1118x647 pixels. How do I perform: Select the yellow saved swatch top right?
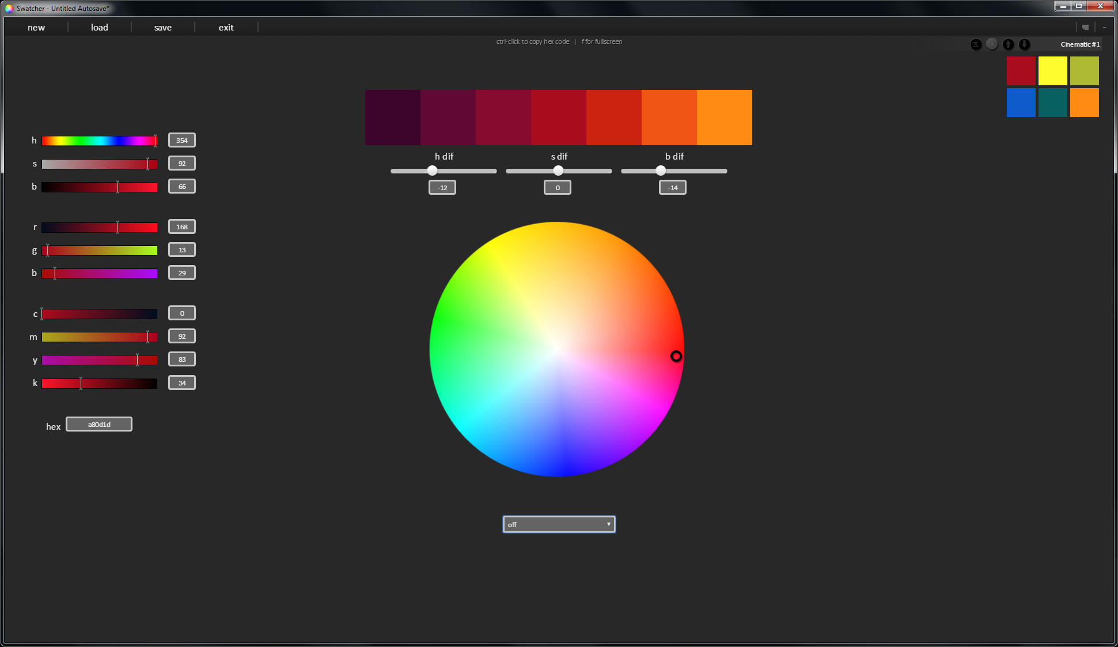pos(1052,71)
